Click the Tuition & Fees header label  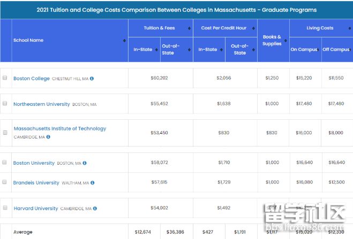click(159, 28)
